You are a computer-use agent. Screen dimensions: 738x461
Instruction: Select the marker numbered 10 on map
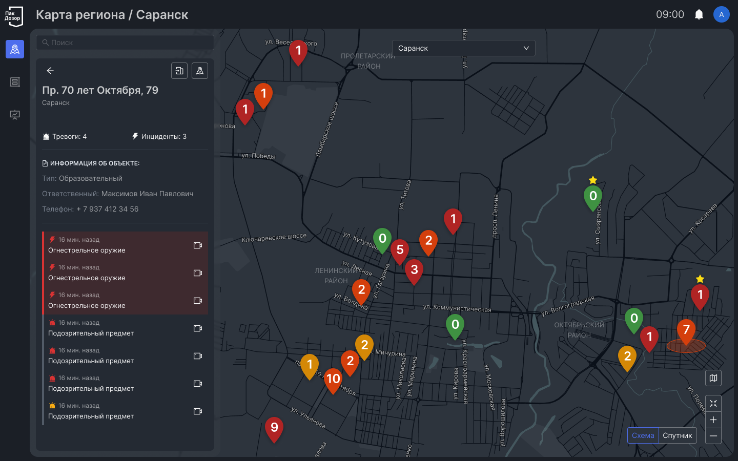tap(333, 379)
